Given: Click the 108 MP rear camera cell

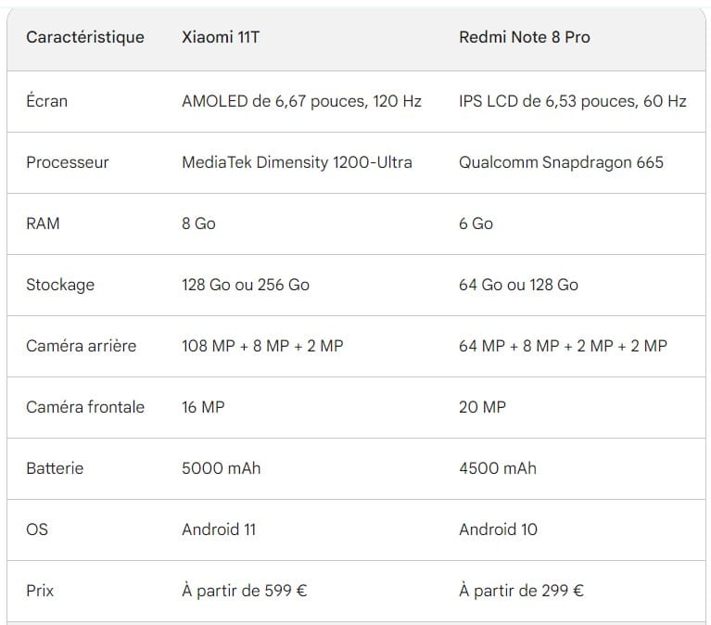Looking at the screenshot, I should coord(262,346).
